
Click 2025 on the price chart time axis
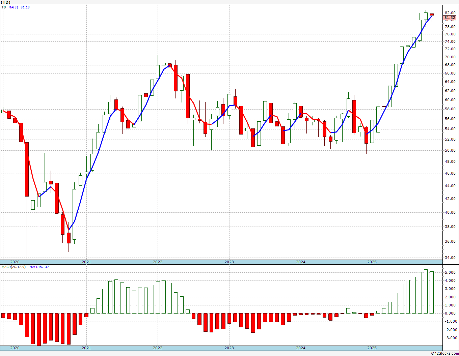point(372,262)
